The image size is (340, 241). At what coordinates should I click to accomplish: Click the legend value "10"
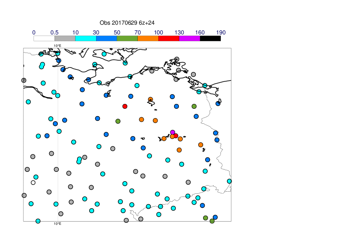(76, 33)
